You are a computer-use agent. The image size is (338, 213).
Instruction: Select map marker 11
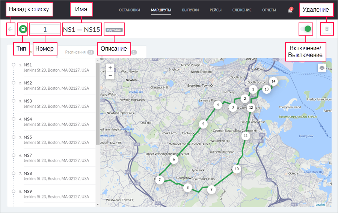tap(246, 136)
